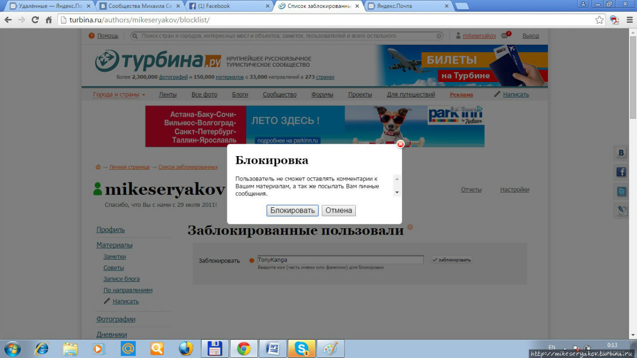
Task: Open the Ленты menu item
Action: coord(168,94)
